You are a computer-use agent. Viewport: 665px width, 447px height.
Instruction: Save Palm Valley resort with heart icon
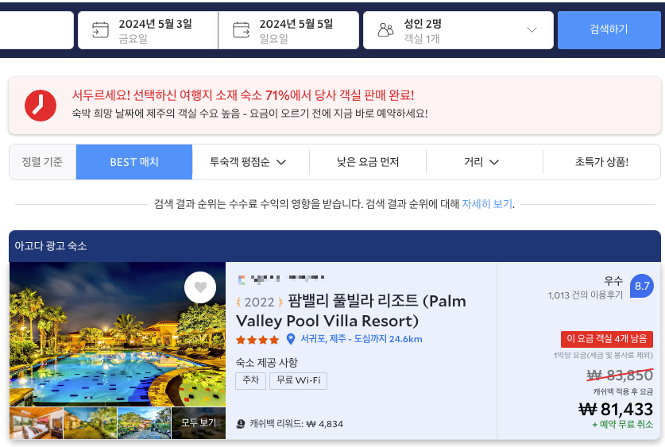click(x=200, y=287)
